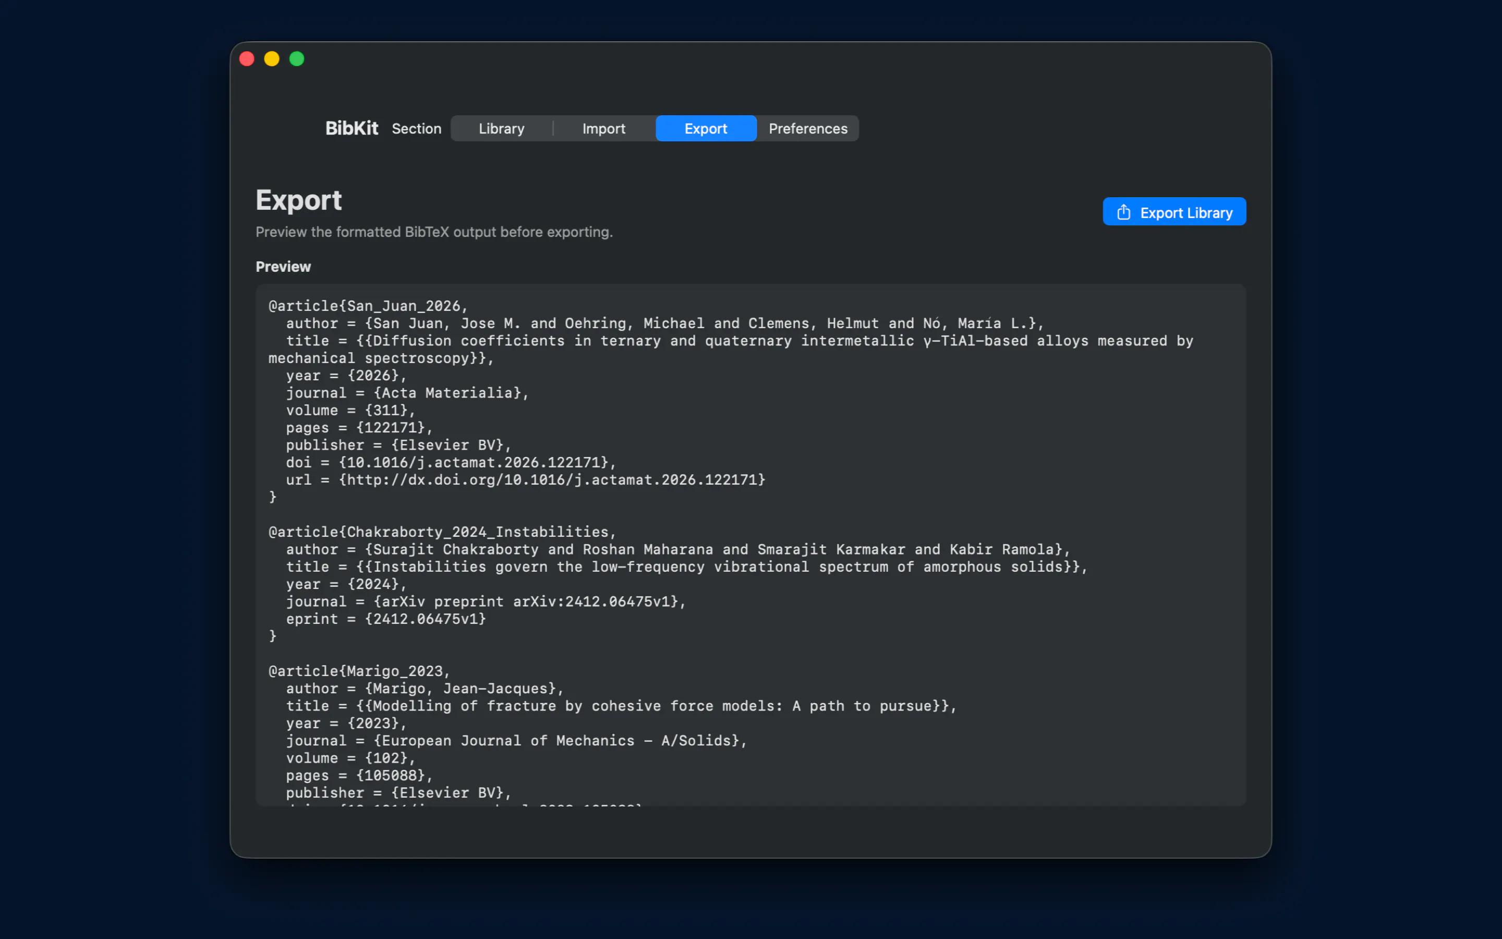1502x939 pixels.
Task: Click the Export page heading
Action: (x=298, y=200)
